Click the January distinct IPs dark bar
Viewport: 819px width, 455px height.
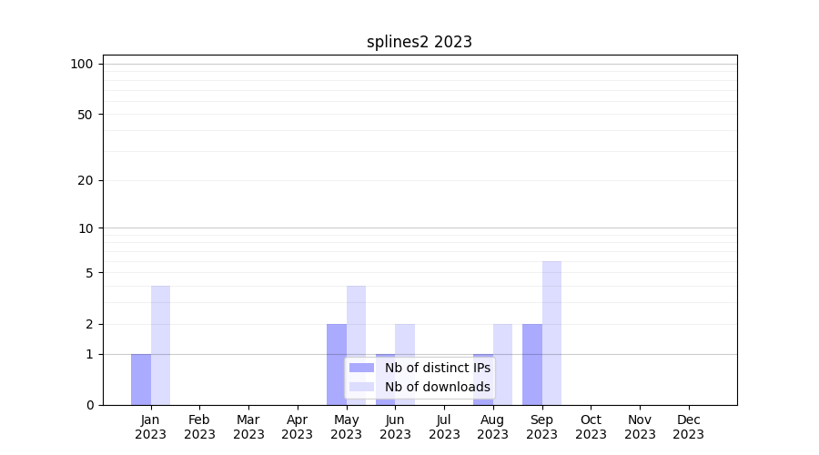click(141, 379)
